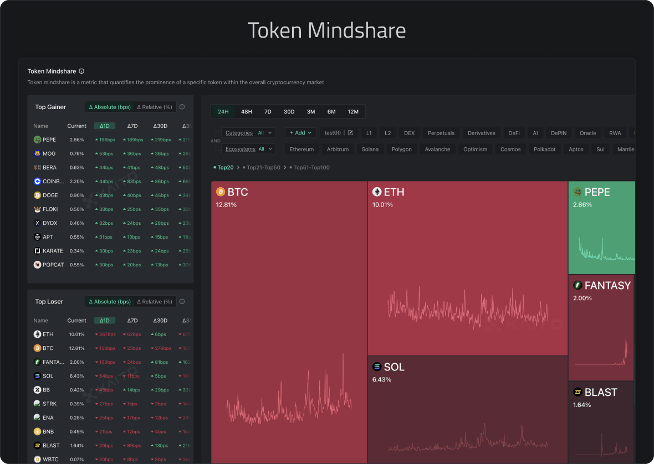Click the Bitcoin logo in the BTC treemap tile
This screenshot has width=654, height=464.
click(x=221, y=192)
